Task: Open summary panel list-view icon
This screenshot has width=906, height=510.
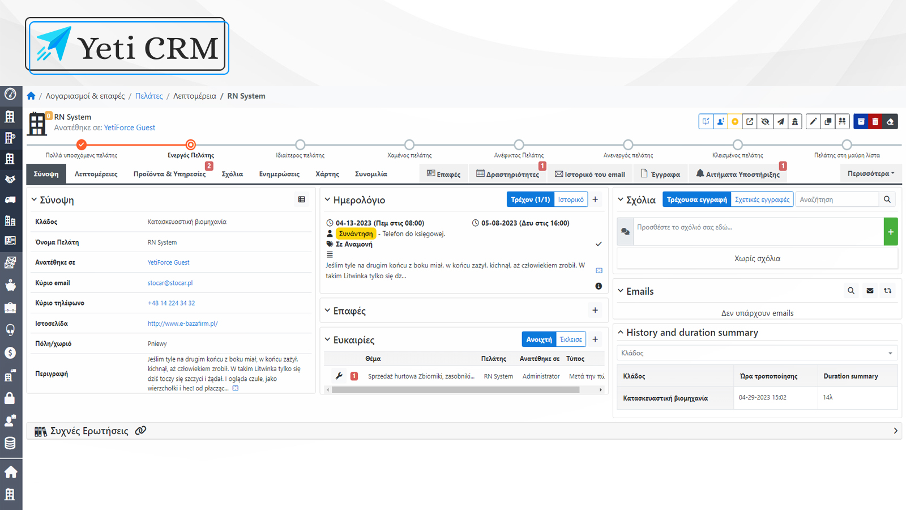Action: tap(302, 199)
